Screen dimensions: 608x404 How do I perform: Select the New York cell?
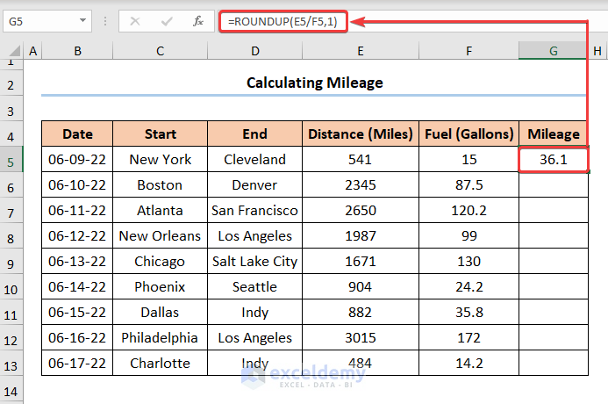click(160, 160)
